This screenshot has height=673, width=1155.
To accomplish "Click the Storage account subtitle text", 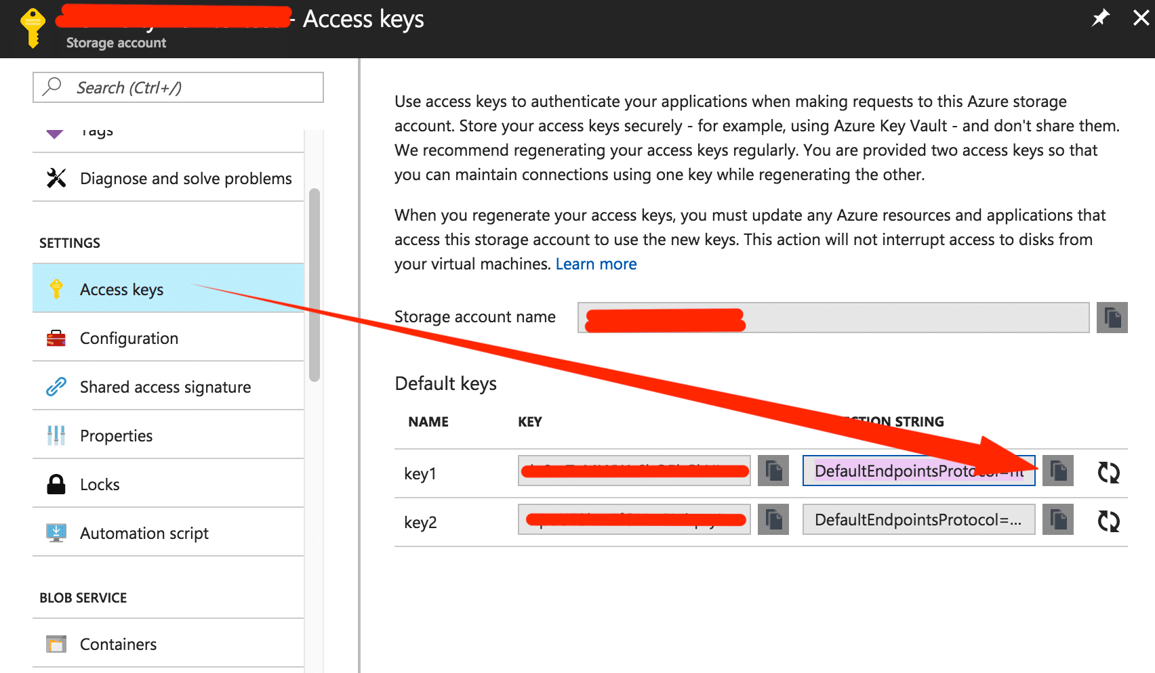I will (x=116, y=43).
